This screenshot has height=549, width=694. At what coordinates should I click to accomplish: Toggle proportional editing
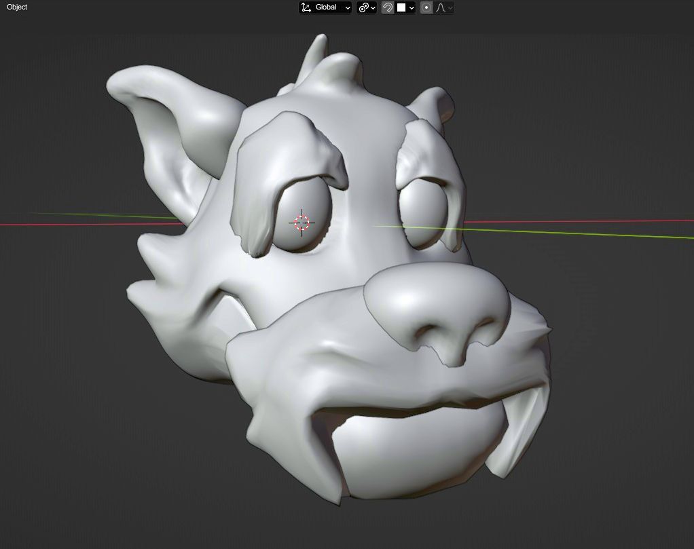[x=426, y=7]
